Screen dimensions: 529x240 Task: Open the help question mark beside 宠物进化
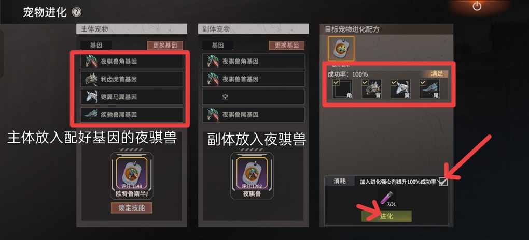[x=77, y=13]
